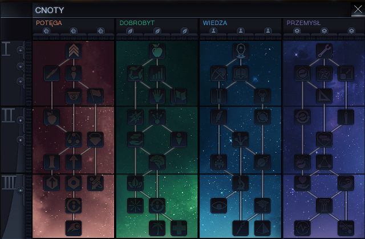Select the crossed pickaxe virtue in Wiedza
Image resolution: width=365 pixels, height=239 pixels.
218,73
